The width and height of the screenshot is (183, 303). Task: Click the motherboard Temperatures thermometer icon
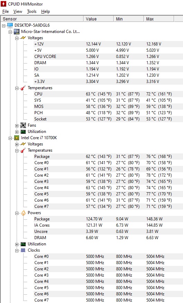(x=23, y=88)
